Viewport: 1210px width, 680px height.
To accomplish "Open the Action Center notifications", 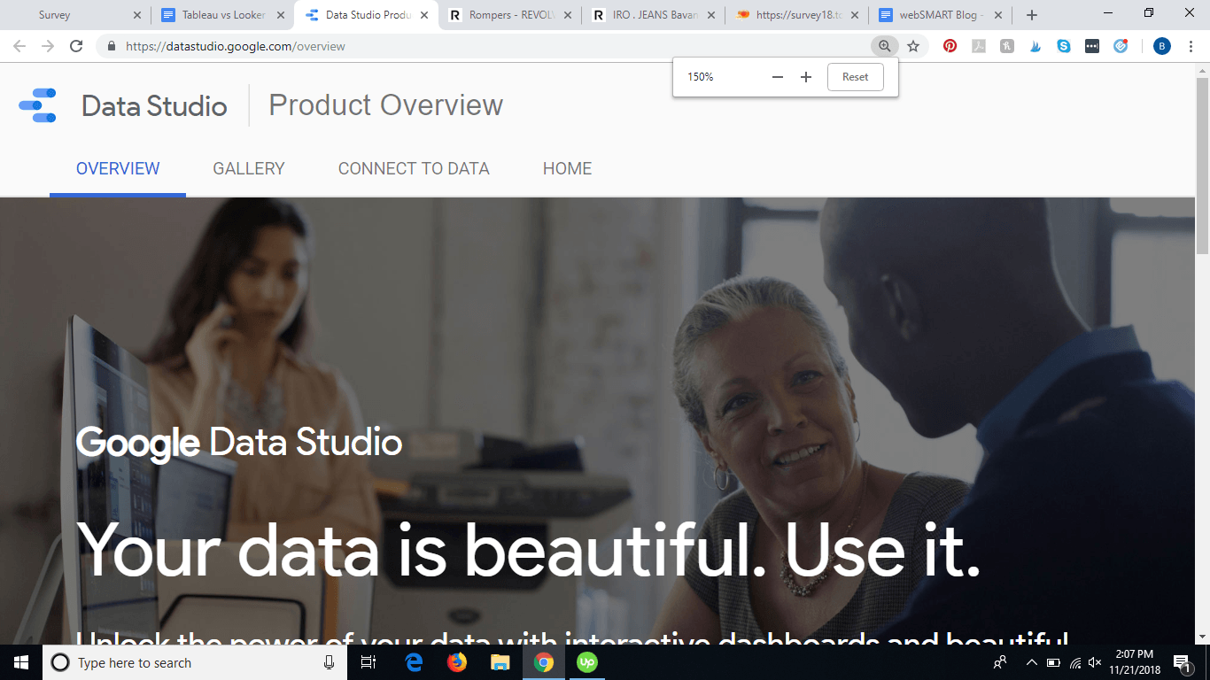I will (x=1182, y=662).
